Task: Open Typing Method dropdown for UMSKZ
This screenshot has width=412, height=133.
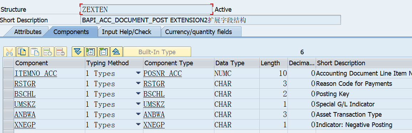Action: tap(138, 104)
